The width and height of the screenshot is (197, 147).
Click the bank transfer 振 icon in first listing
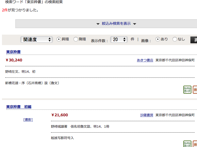point(195,90)
